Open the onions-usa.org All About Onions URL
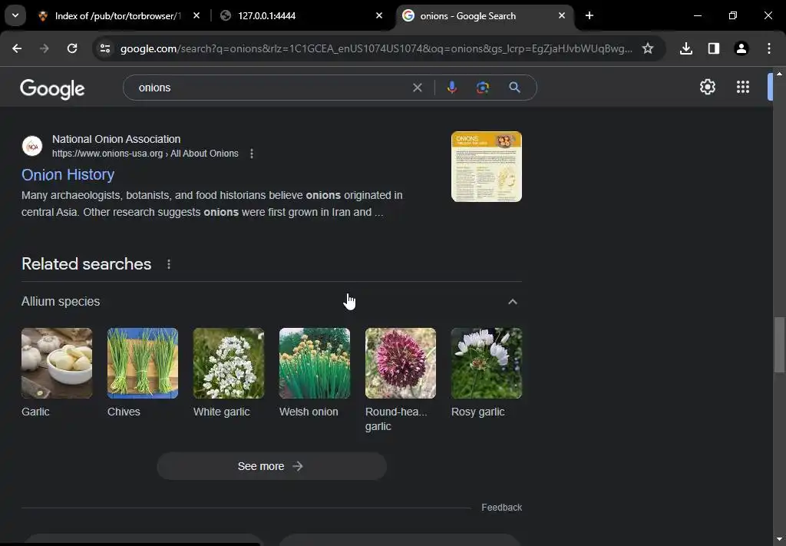 click(x=145, y=154)
